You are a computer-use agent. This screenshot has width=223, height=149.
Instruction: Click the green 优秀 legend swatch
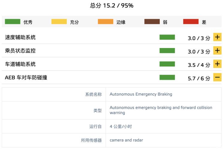13,22
